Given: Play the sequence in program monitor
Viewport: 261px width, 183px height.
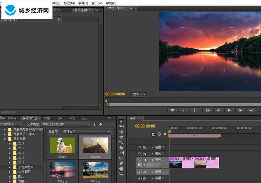Looking at the screenshot, I should [x=229, y=110].
